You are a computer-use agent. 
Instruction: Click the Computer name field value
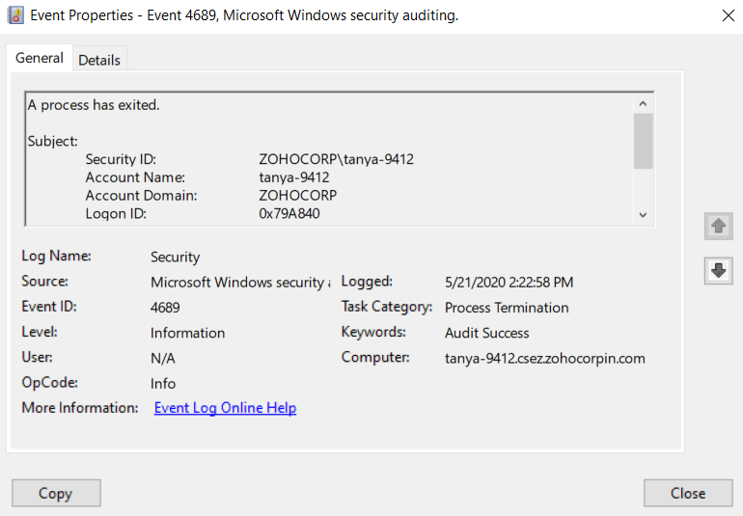(x=544, y=358)
